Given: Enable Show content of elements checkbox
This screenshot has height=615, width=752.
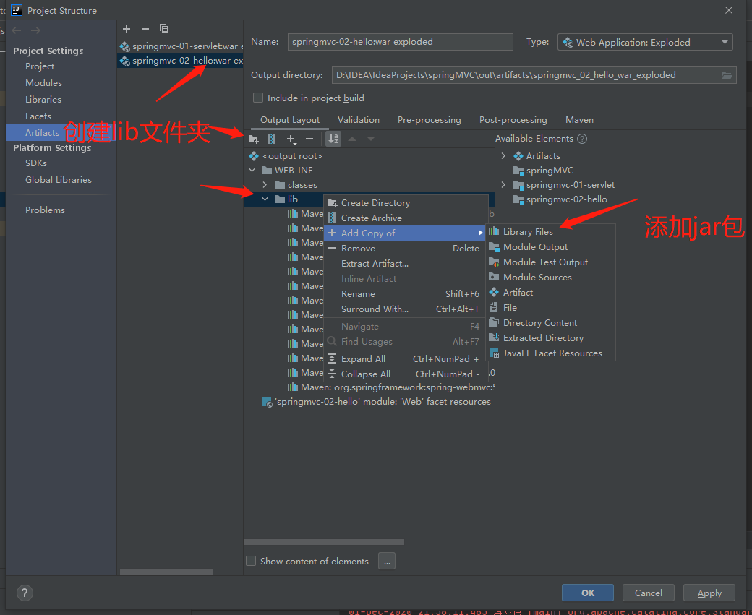Looking at the screenshot, I should [x=251, y=561].
